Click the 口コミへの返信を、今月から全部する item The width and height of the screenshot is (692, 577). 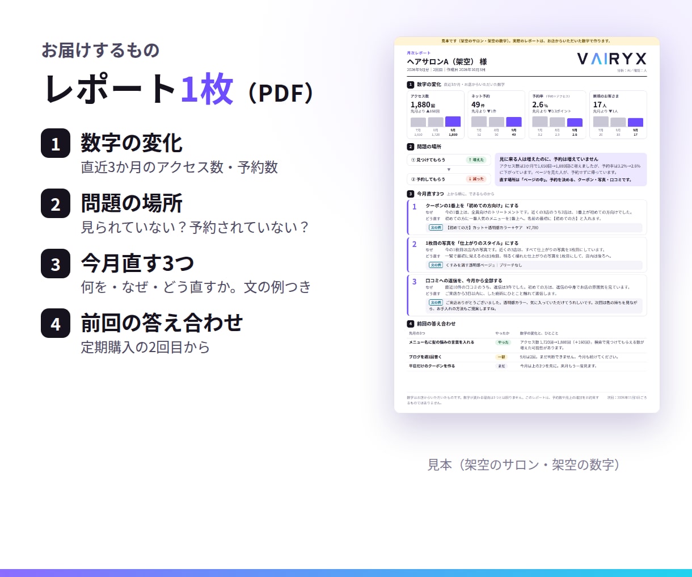527,295
